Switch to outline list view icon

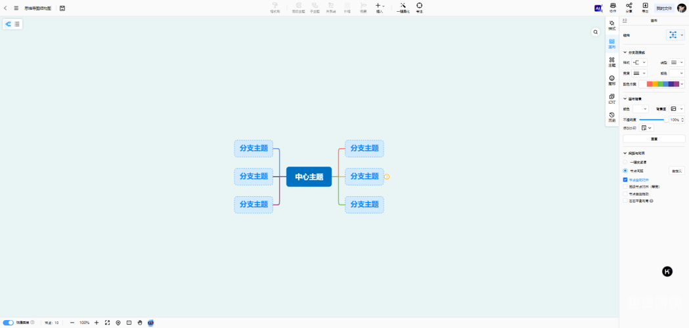16,24
